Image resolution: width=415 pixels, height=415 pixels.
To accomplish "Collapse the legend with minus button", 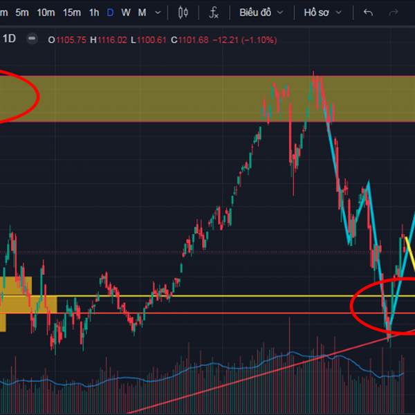I will click(x=32, y=39).
